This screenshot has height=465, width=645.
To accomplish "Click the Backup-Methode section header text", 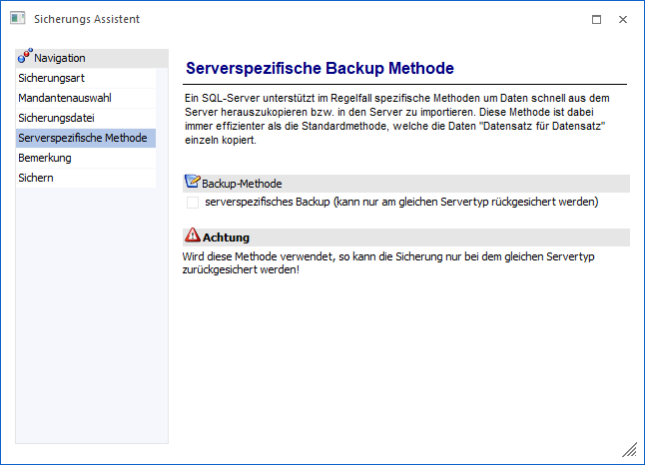I will coord(242,184).
